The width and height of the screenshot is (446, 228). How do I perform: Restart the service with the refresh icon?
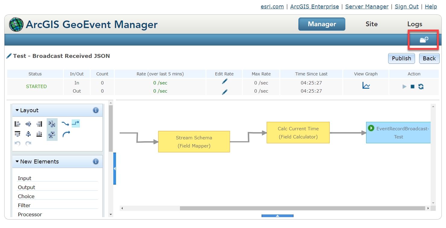tap(421, 87)
